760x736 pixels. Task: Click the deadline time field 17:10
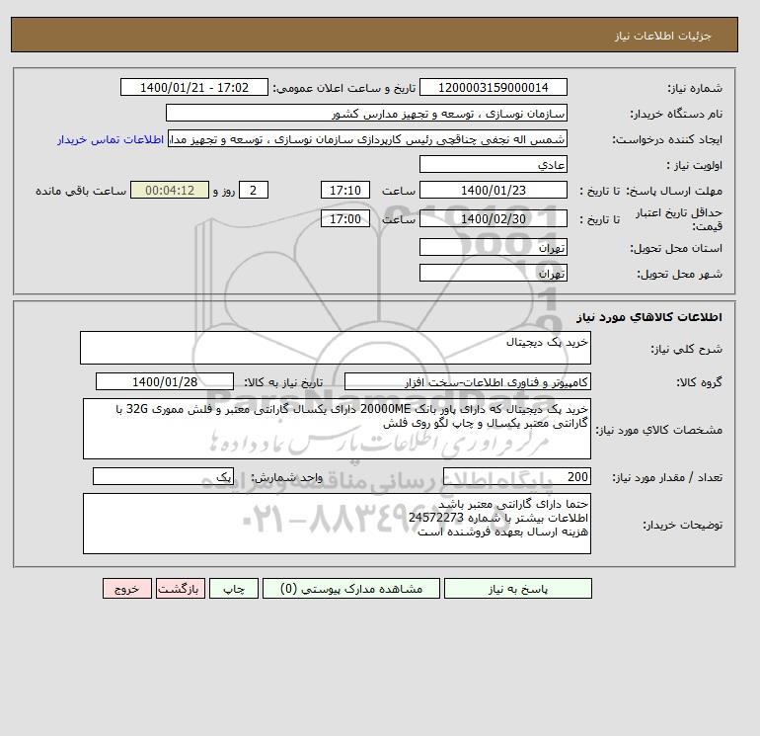pos(345,191)
